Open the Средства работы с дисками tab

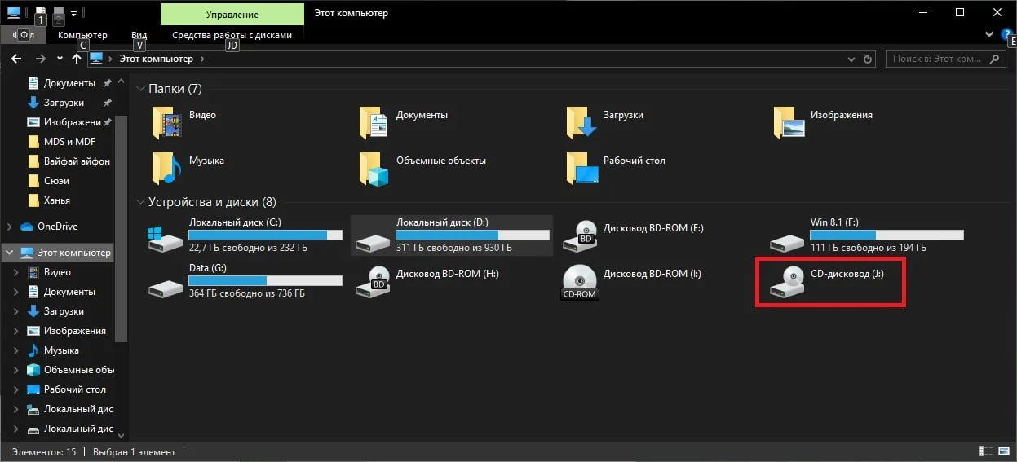(x=232, y=35)
